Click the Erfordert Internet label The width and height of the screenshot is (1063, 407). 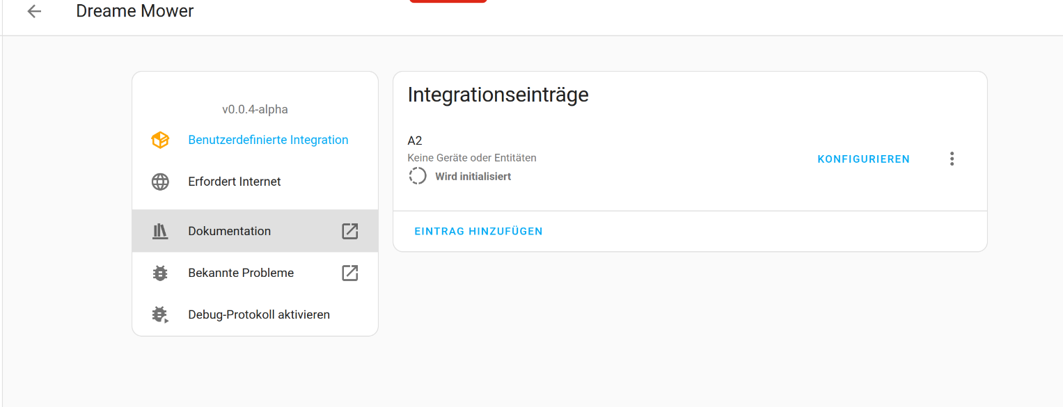(235, 182)
